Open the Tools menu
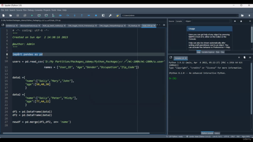 [54, 10]
